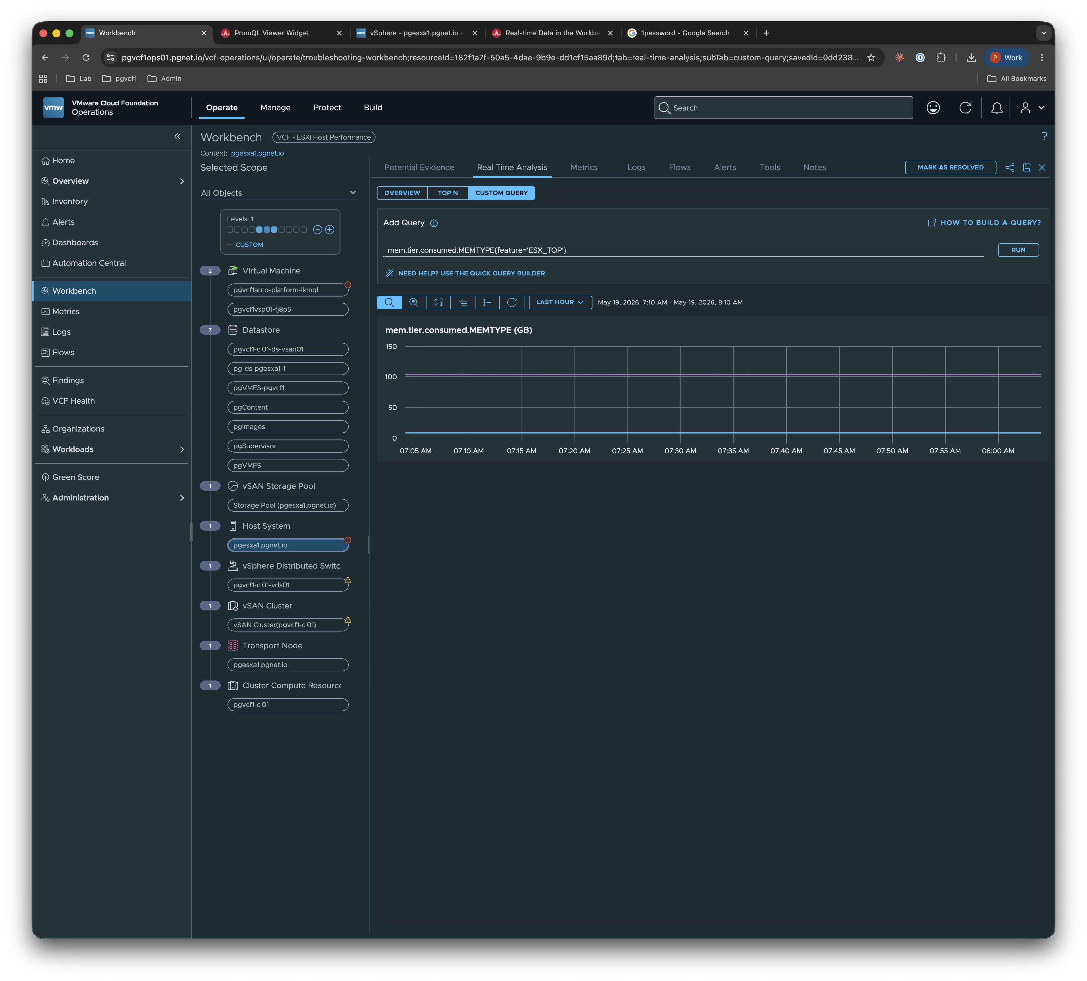Click into the query text input field
1087x981 pixels.
(683, 250)
